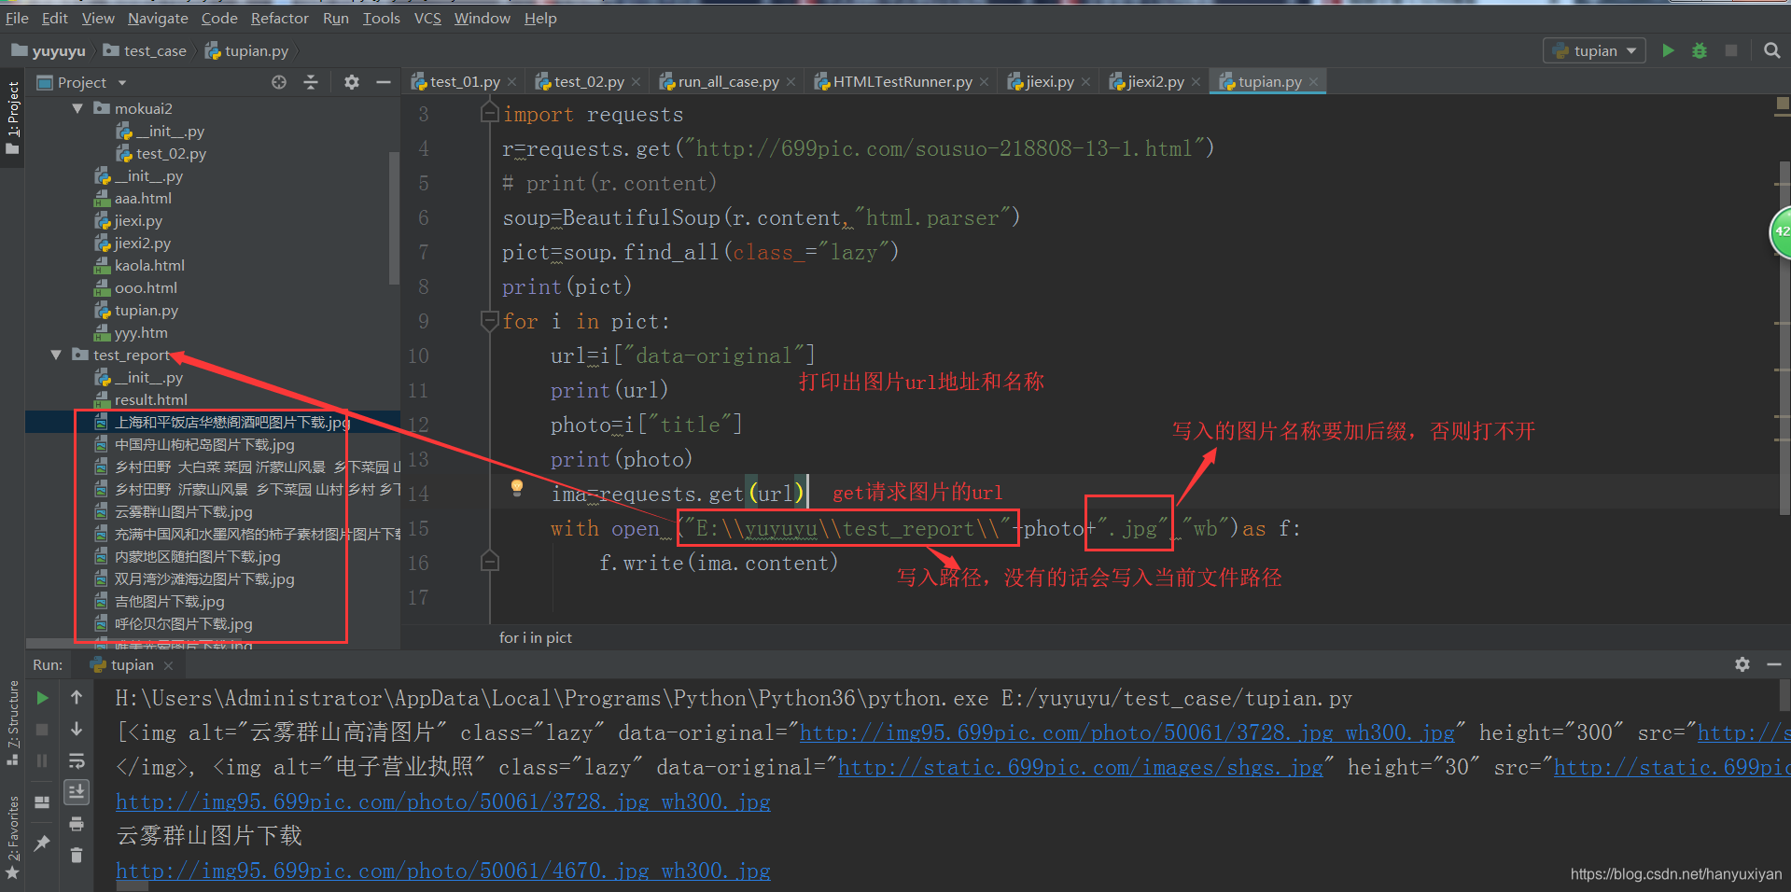
Task: Close the tupian run tab
Action: tap(168, 665)
